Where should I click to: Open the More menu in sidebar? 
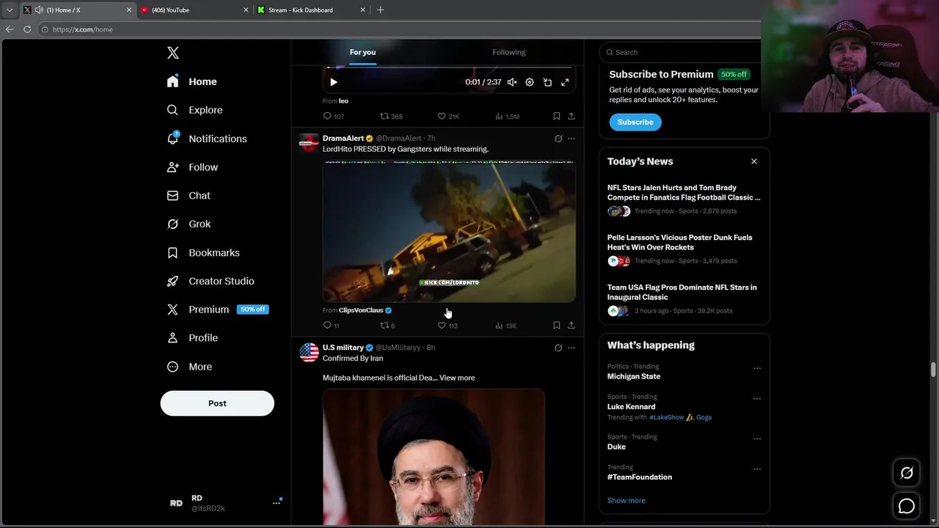click(190, 367)
